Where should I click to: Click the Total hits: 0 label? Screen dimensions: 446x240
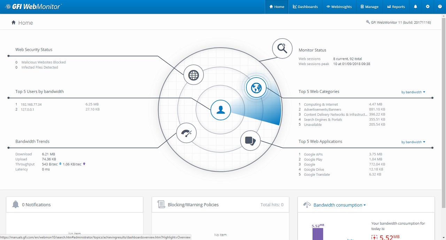coord(272,205)
